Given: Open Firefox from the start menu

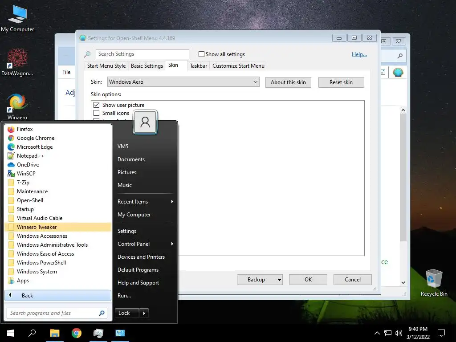Looking at the screenshot, I should pos(58,129).
